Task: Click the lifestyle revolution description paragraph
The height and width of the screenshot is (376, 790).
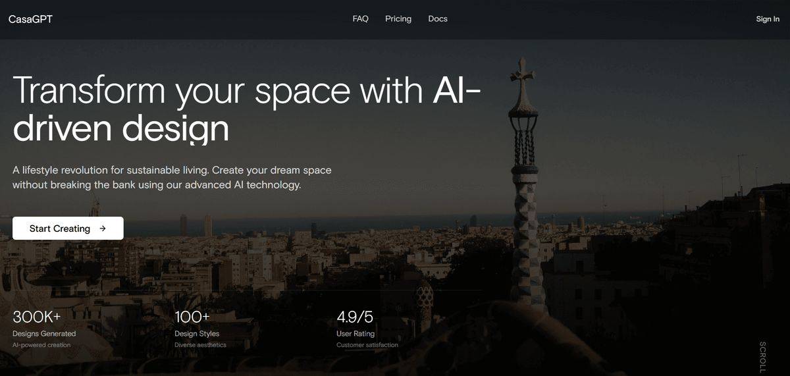Action: (172, 178)
